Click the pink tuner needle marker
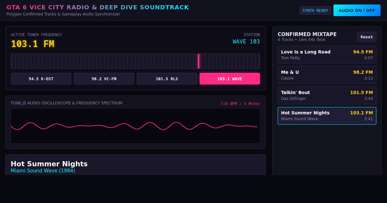Screen dimensions: 387x203 [x=199, y=61]
